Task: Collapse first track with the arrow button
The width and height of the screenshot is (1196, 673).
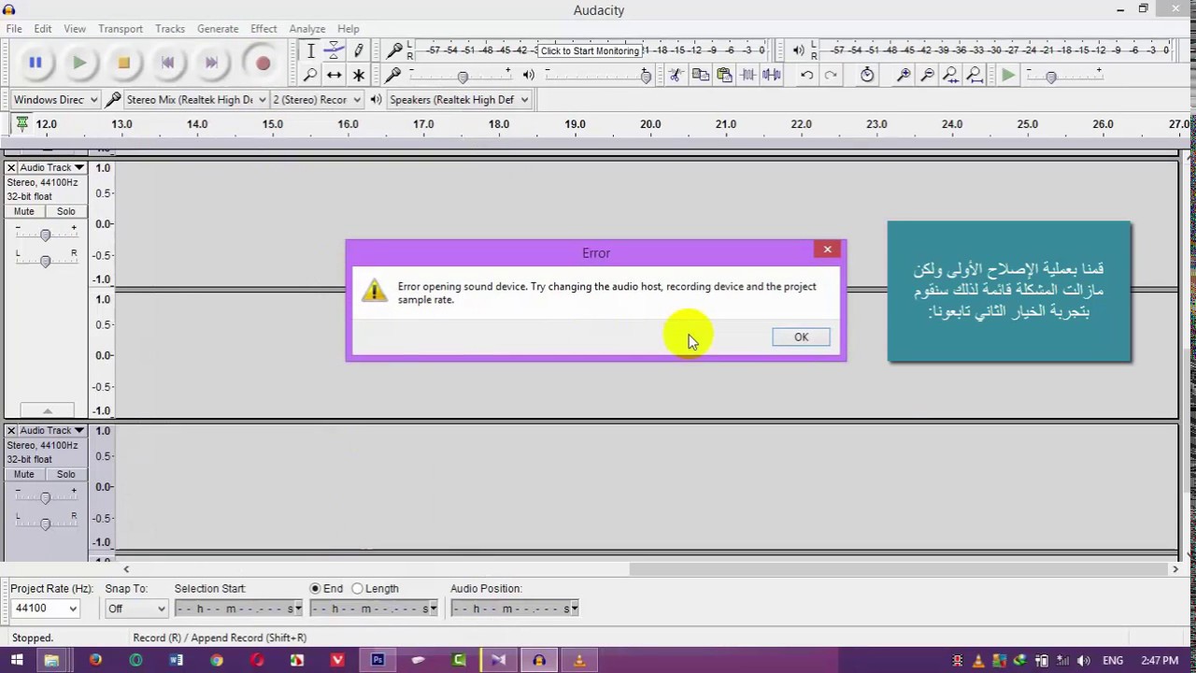Action: [x=47, y=410]
